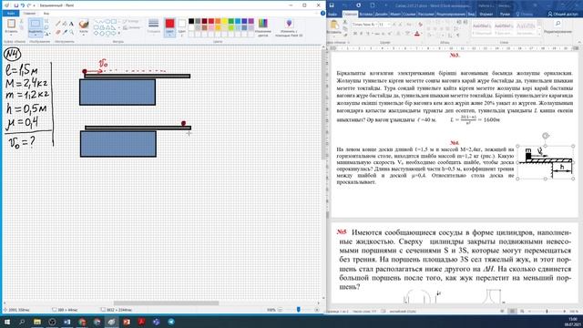Image resolution: width=583 pixels, height=328 pixels.
Task: Apply the first AaBbCc Normal style in Word
Action: point(482,28)
